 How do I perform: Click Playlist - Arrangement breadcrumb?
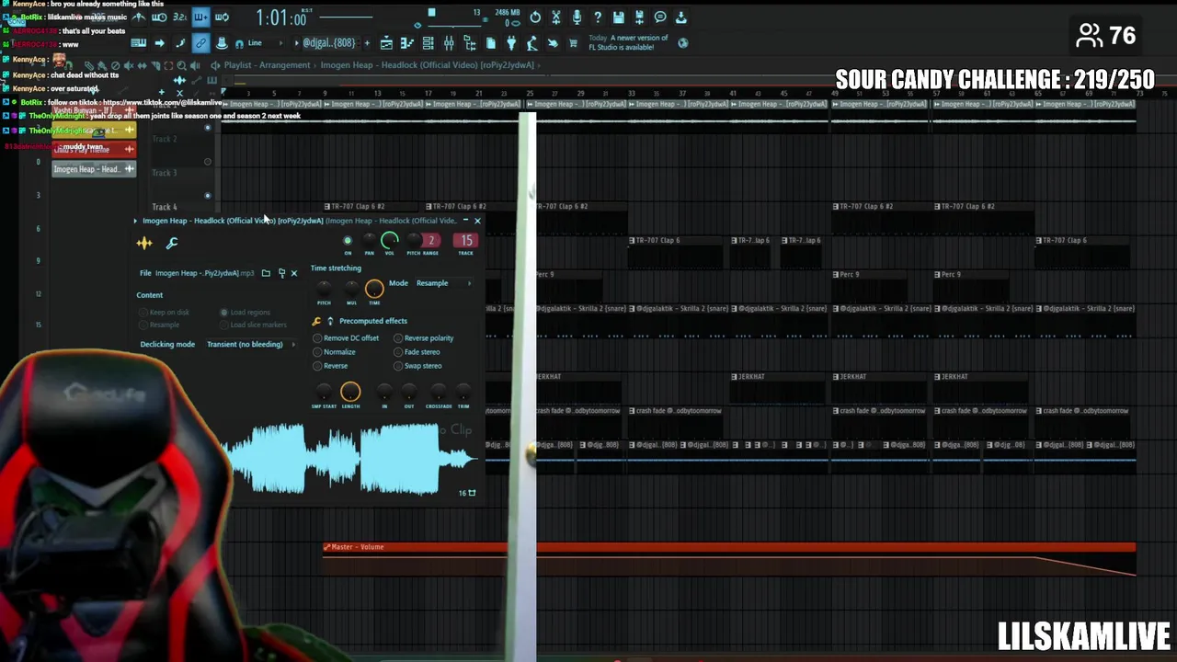coord(267,65)
